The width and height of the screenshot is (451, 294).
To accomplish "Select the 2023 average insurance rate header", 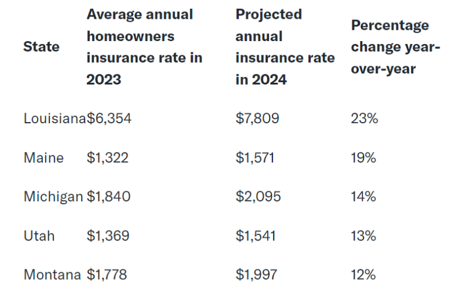I will click(x=144, y=47).
